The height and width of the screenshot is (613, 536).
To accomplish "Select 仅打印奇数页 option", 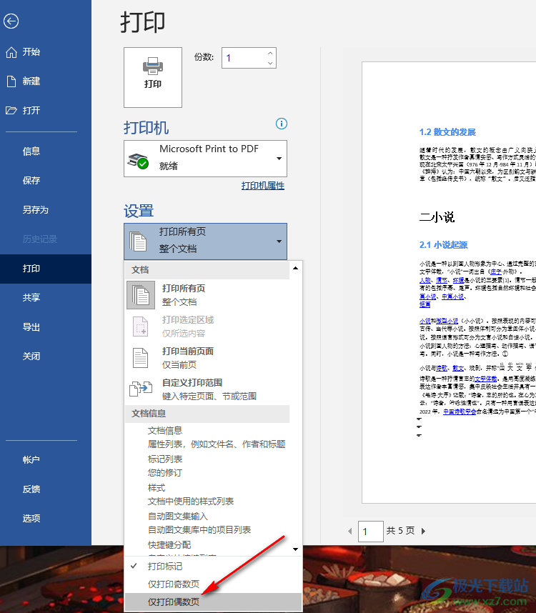I will pyautogui.click(x=173, y=584).
